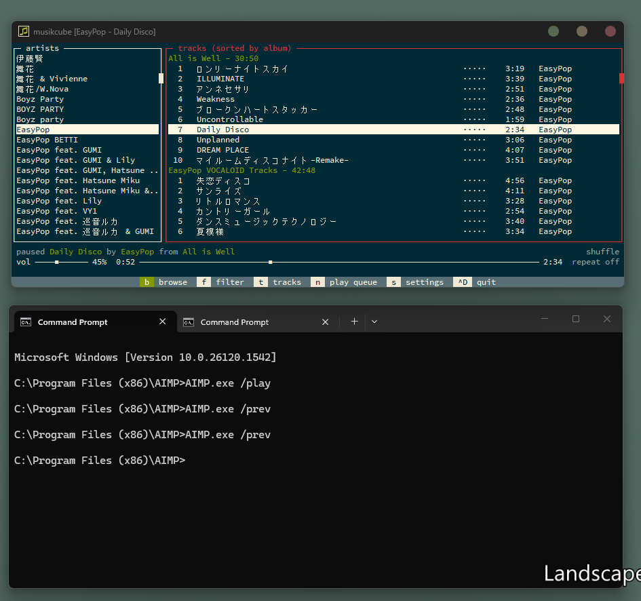Open the play queue view

tap(344, 282)
